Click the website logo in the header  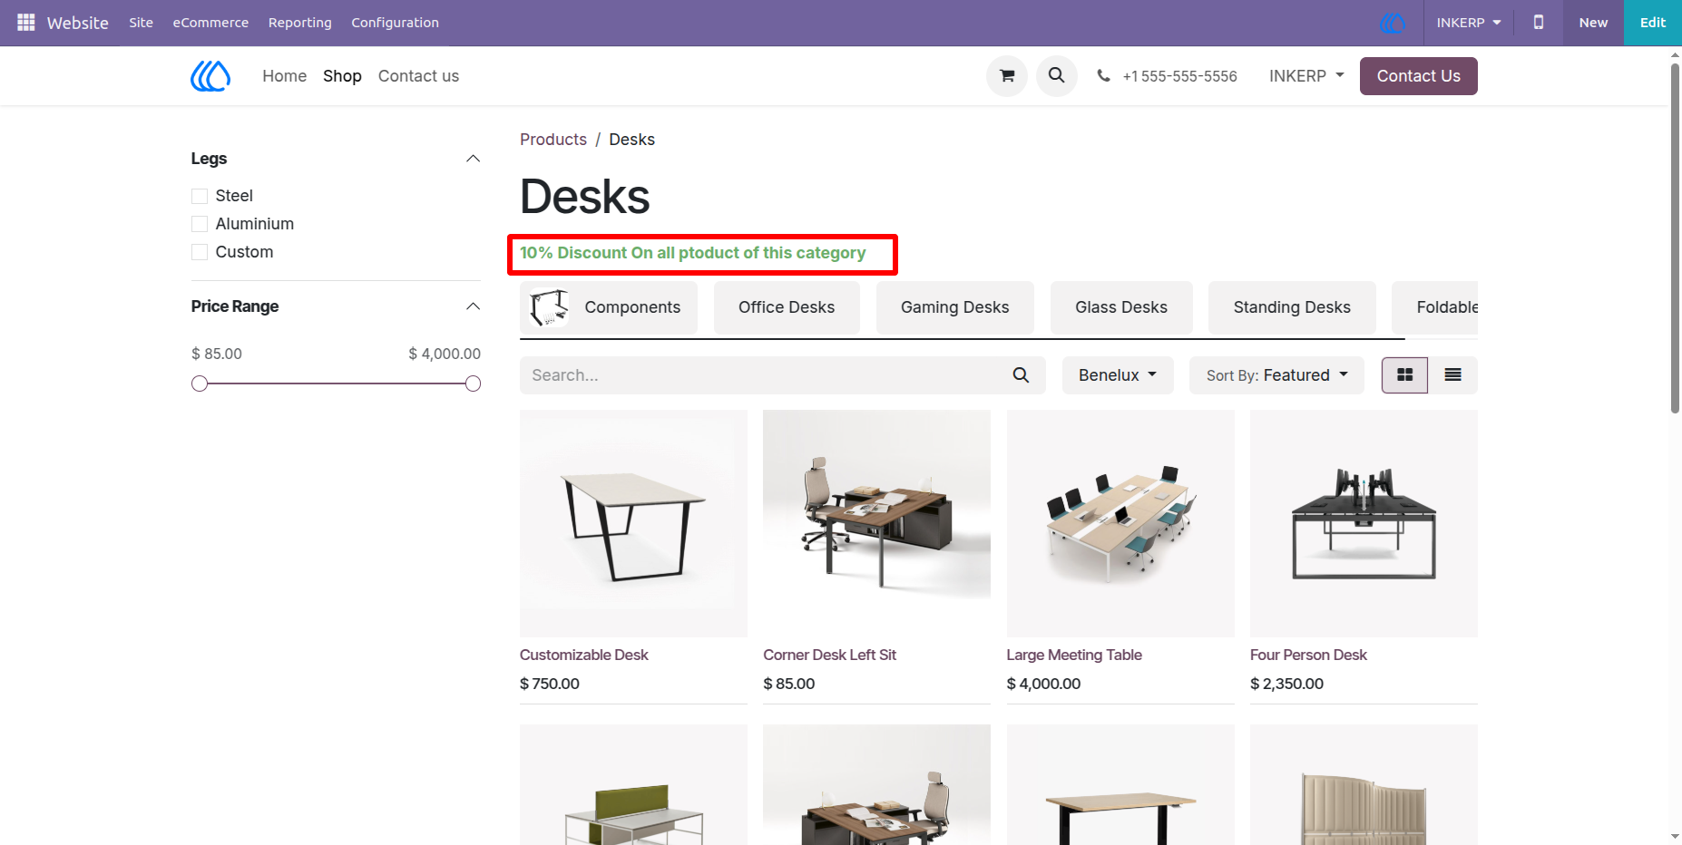tap(210, 76)
